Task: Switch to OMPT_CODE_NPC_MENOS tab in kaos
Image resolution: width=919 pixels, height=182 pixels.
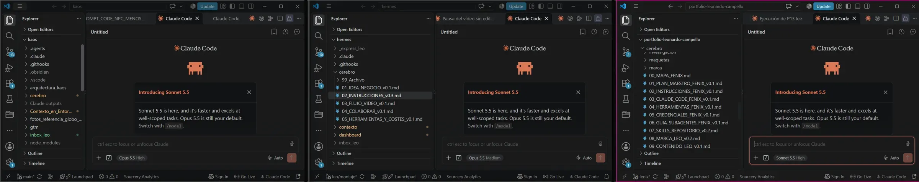Action: pos(115,19)
